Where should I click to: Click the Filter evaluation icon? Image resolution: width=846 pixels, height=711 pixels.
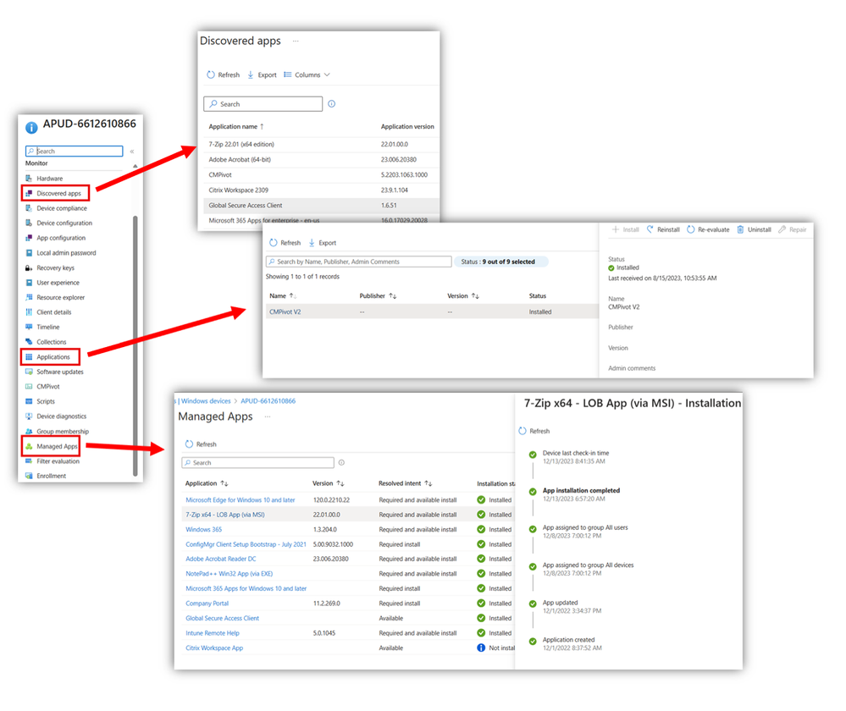29,461
